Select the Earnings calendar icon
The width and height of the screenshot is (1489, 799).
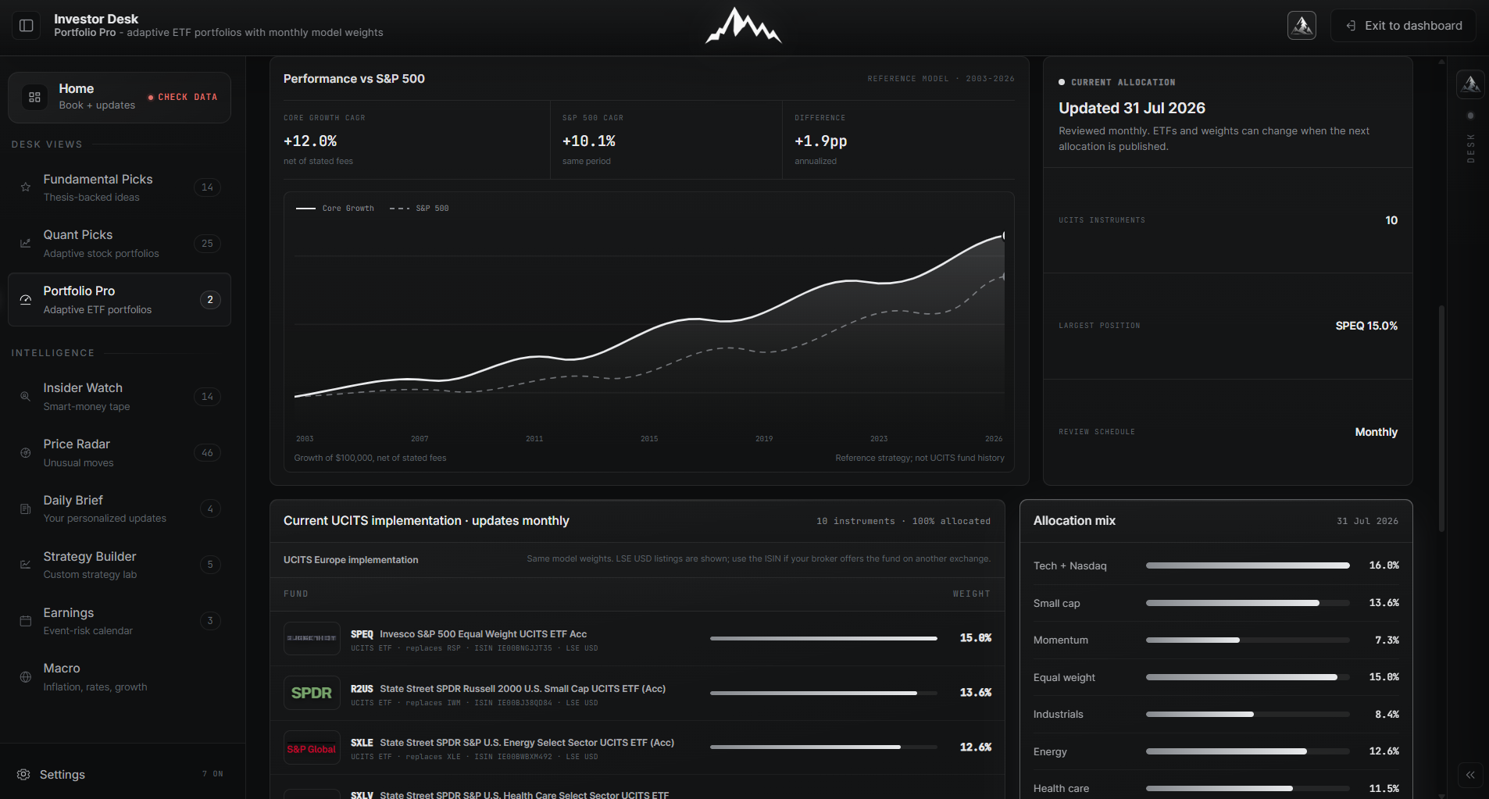click(x=26, y=621)
